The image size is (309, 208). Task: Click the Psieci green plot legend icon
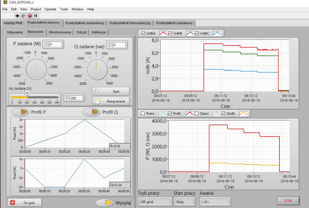pyautogui.click(x=163, y=113)
